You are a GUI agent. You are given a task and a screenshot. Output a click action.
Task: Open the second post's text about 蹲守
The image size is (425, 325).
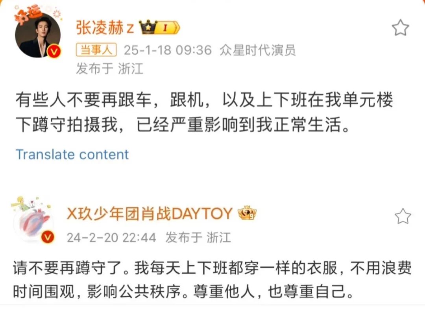click(212, 280)
